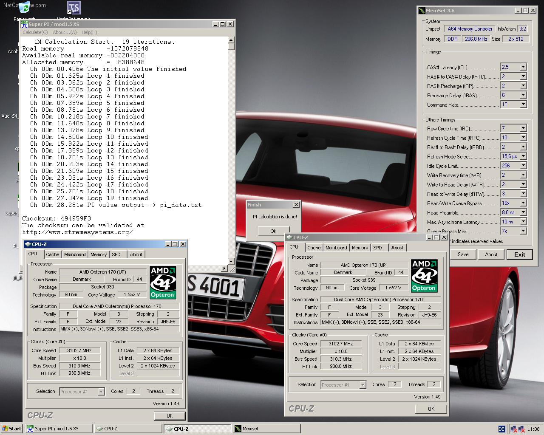Open the Windows Start button
Viewport: 544px width, 435px height.
11,429
